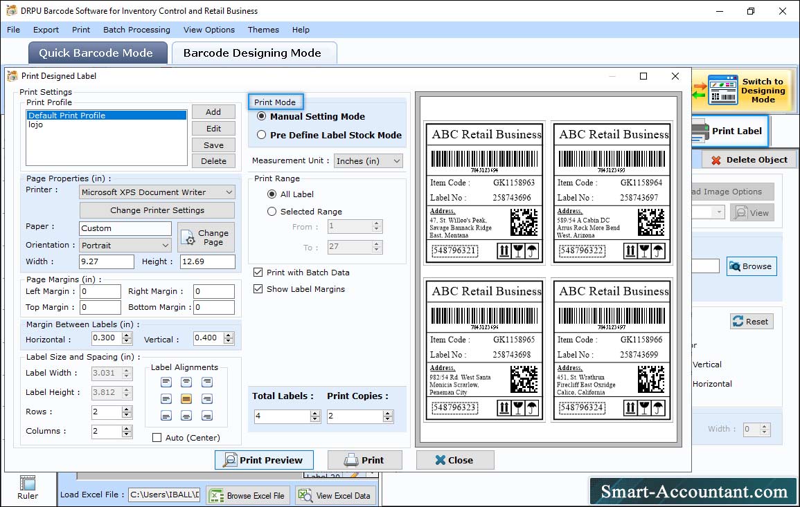Image resolution: width=800 pixels, height=507 pixels.
Task: Open the Batch Processing menu
Action: coord(136,30)
